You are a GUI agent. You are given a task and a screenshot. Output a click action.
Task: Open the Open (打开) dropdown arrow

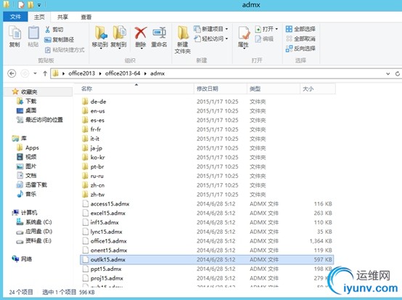276,29
